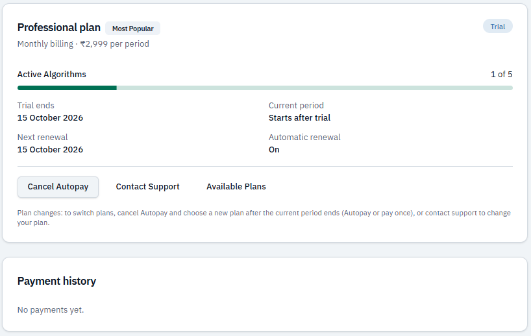Viewport: 531px width, 336px height.
Task: Click the Monthly billing ₹2,999 per period text
Action: (83, 44)
